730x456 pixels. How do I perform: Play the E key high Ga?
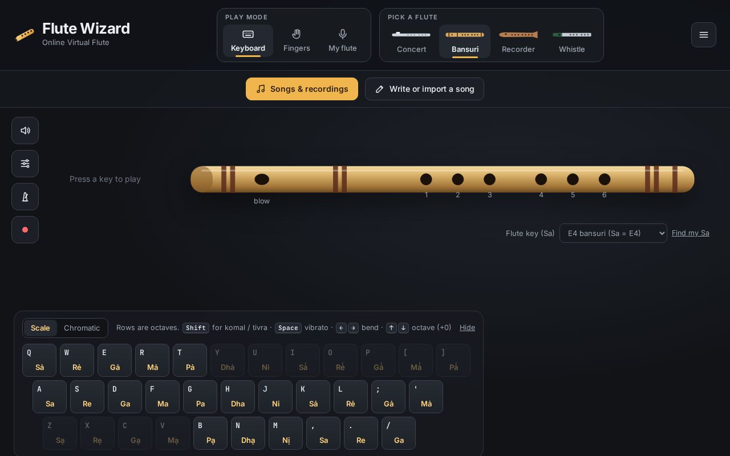[115, 360]
